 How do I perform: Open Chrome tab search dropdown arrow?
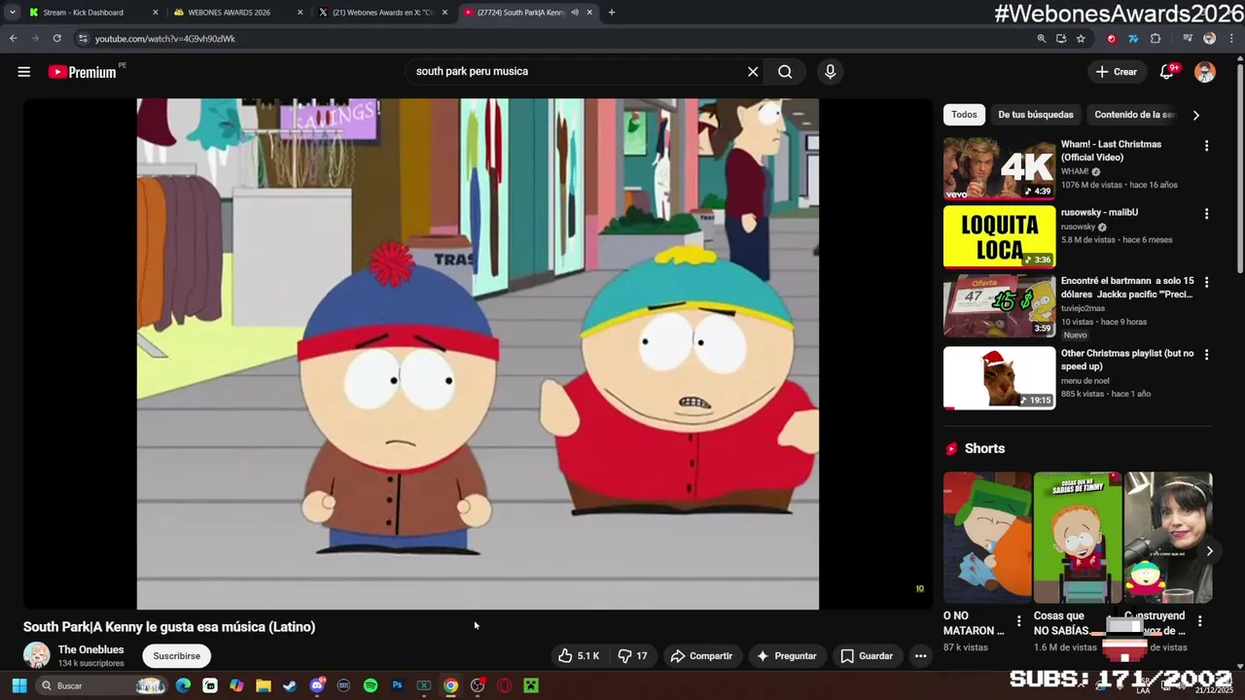point(12,13)
